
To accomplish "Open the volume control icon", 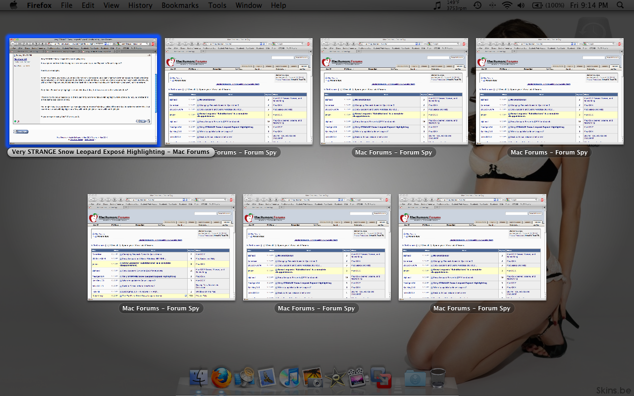I will [x=521, y=5].
